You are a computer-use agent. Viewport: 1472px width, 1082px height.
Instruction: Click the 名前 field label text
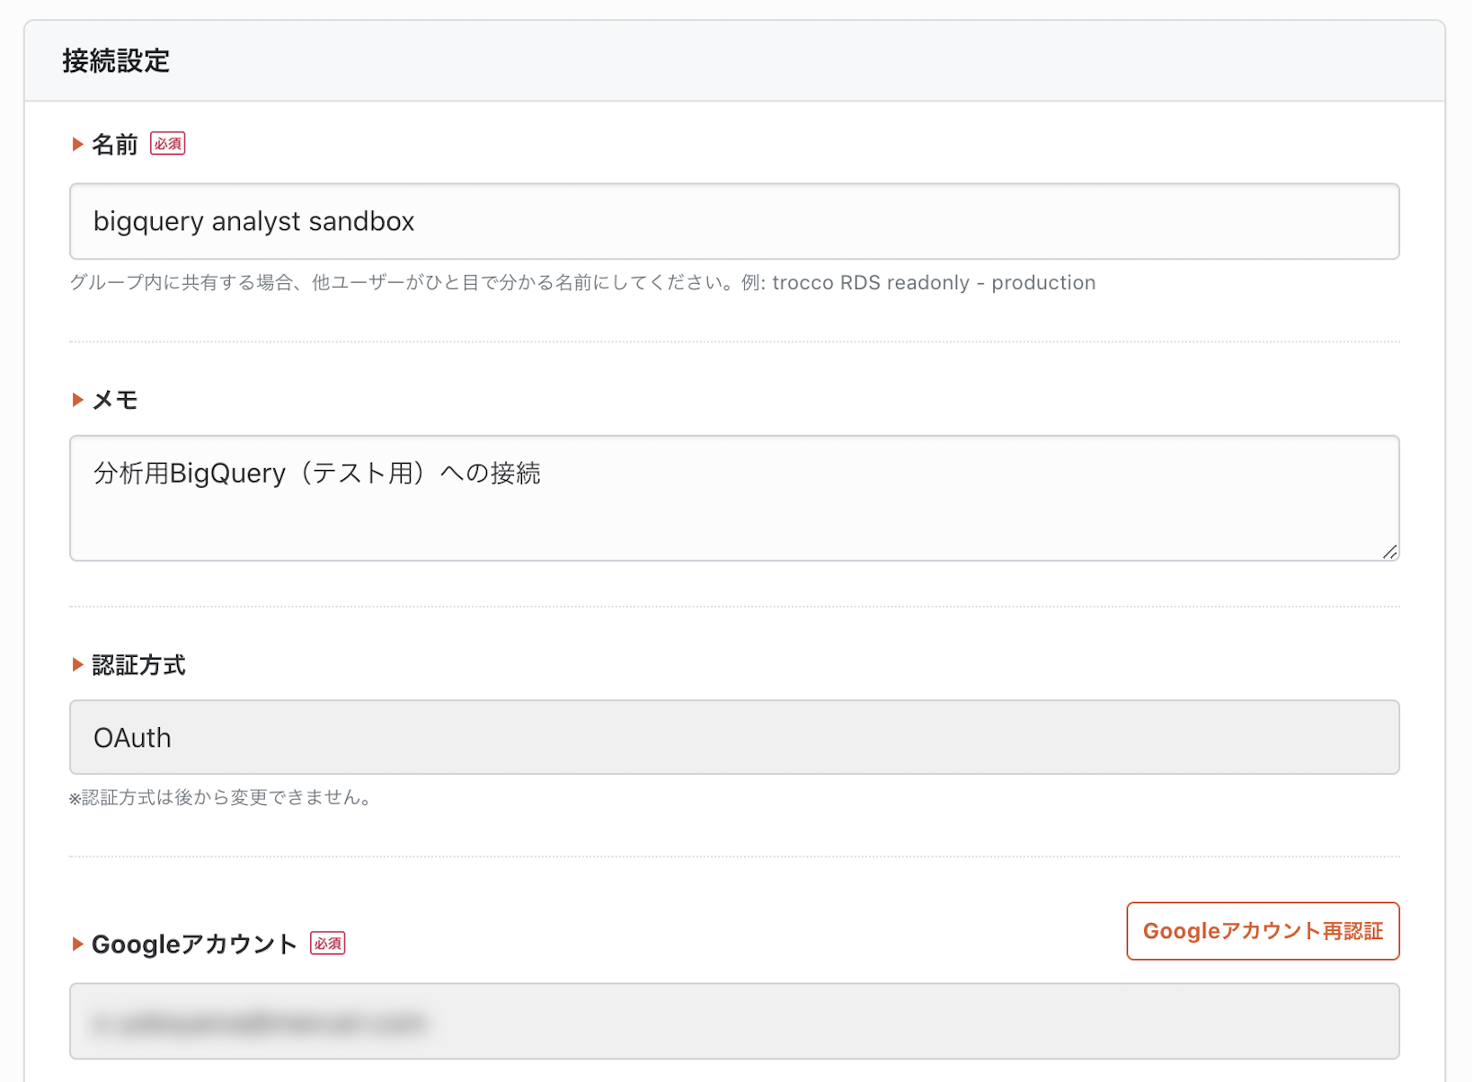point(115,145)
